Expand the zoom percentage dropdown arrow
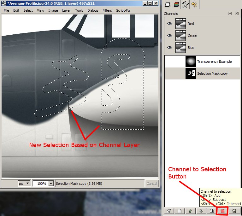 tap(51, 184)
